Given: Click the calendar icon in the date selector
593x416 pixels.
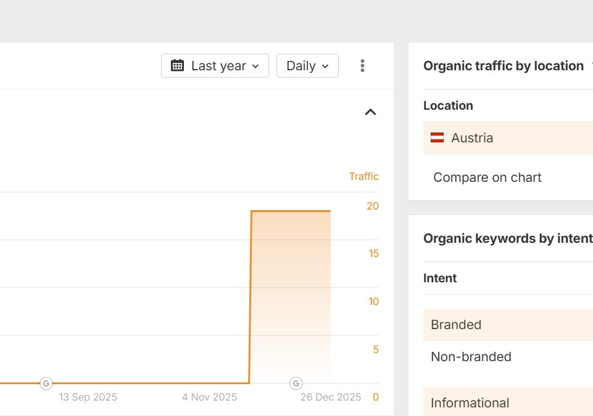Looking at the screenshot, I should 178,66.
